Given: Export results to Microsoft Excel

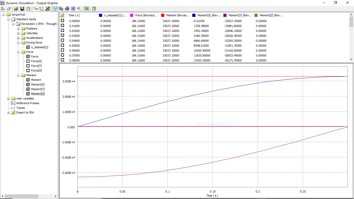Looking at the screenshot, I should click(86, 9).
